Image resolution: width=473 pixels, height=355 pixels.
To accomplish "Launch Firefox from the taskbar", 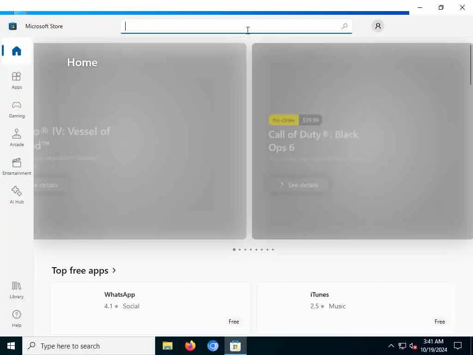I will tap(190, 346).
